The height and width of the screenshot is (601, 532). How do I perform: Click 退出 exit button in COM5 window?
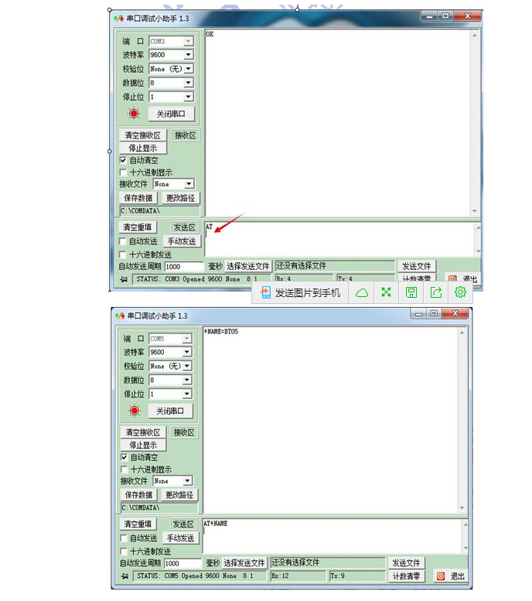click(451, 576)
